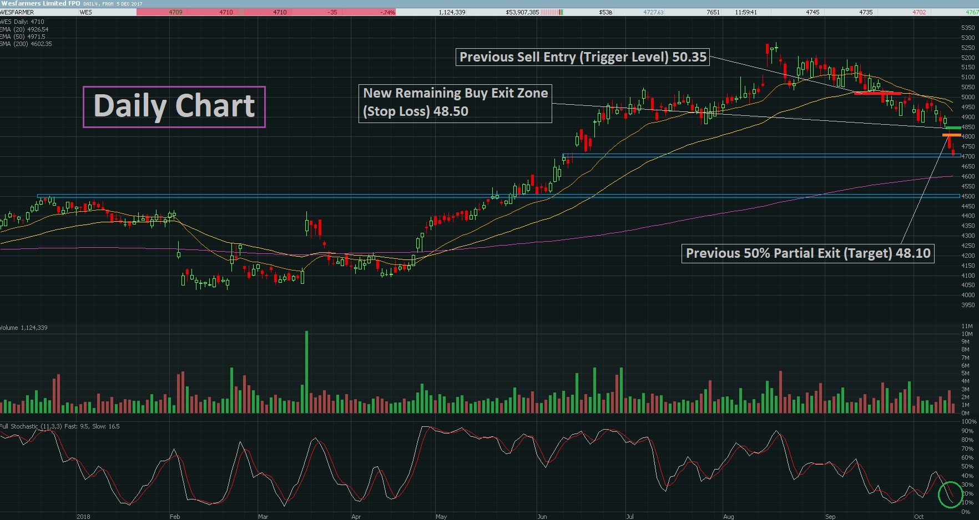The image size is (979, 520).
Task: Click the 100% stochastic axis label
Action: [x=968, y=422]
